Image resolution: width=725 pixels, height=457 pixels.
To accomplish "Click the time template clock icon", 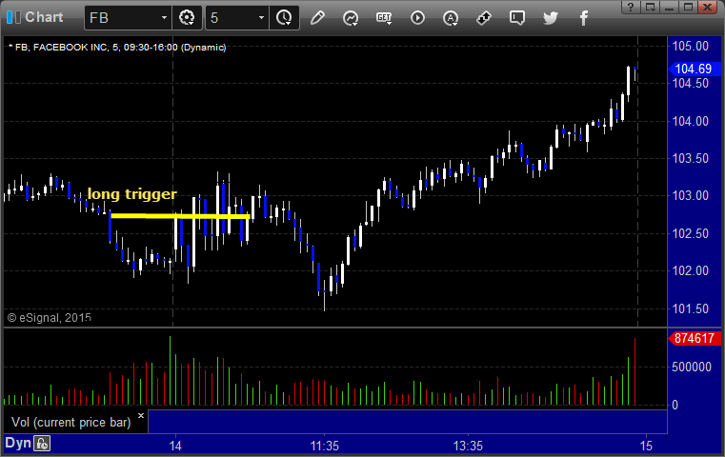I will coord(284,18).
